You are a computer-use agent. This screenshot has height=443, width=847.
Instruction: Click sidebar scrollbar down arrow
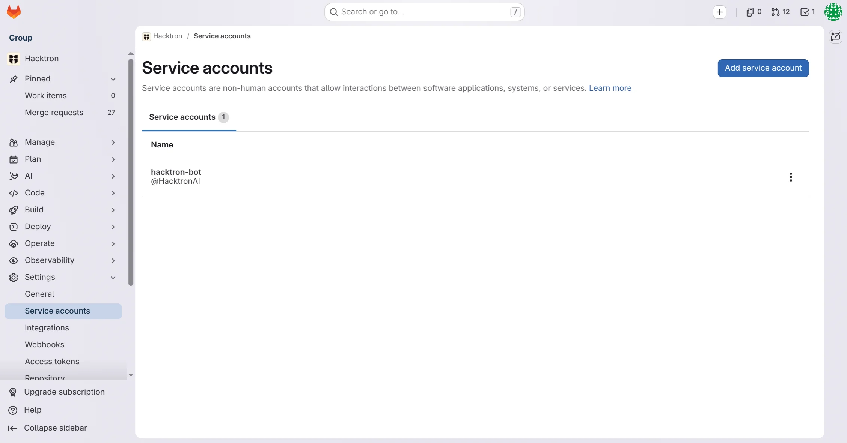[x=131, y=375]
